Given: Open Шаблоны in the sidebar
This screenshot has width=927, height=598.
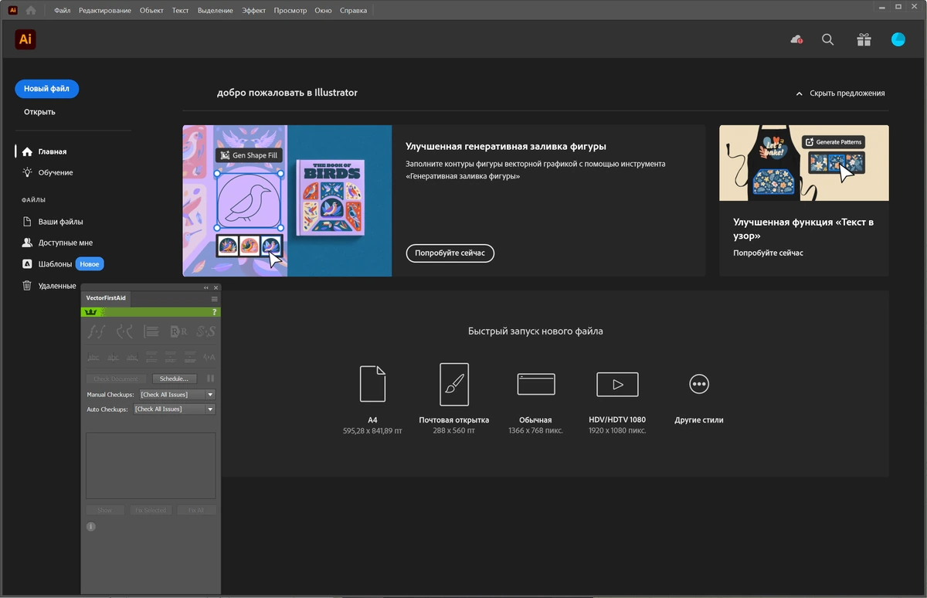Looking at the screenshot, I should coord(55,264).
